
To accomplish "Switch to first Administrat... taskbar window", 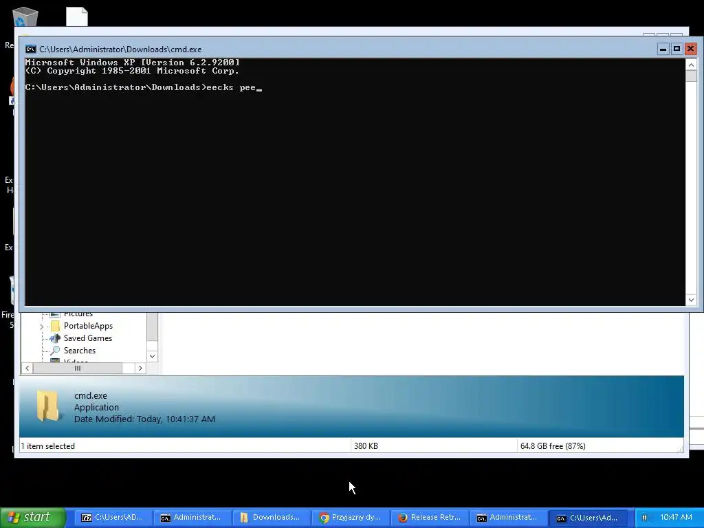I will coord(192,518).
